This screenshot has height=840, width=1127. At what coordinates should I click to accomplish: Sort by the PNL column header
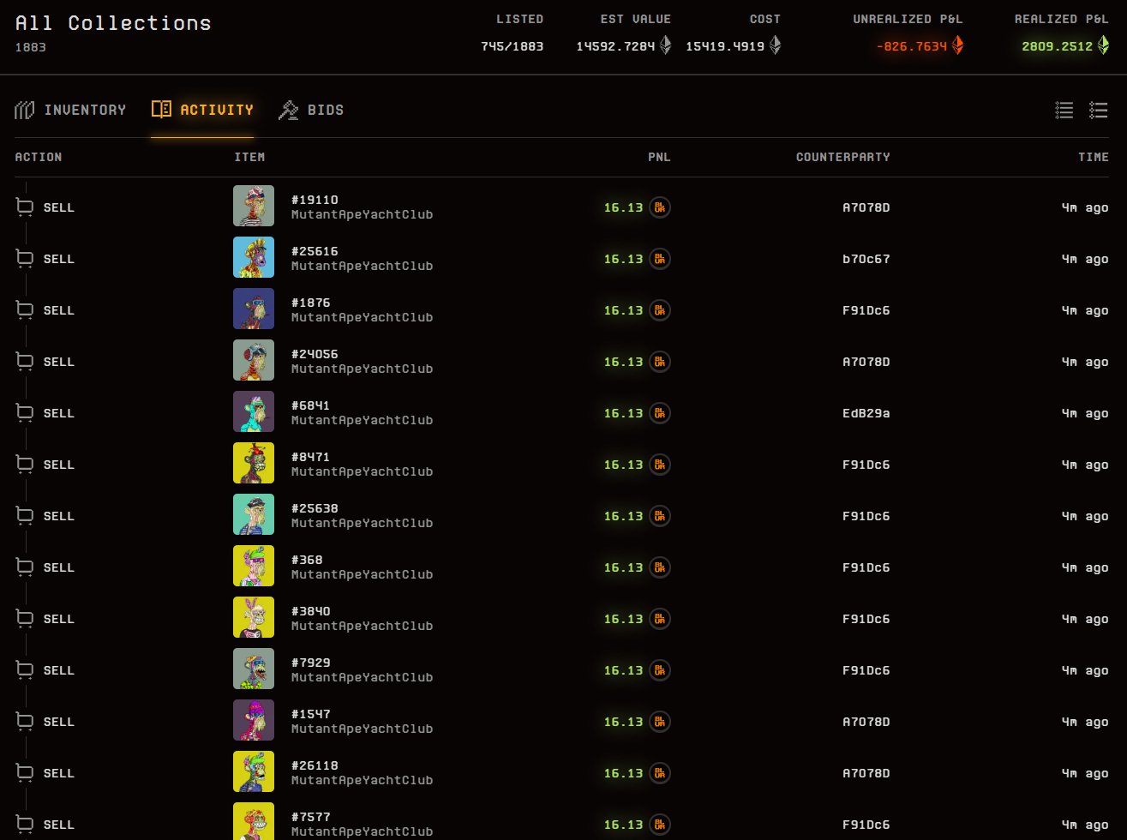(x=659, y=157)
